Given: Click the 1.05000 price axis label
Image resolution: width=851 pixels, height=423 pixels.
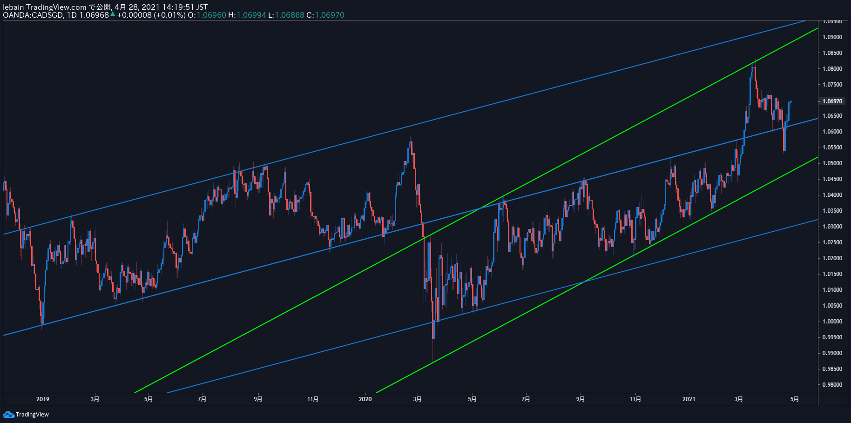Looking at the screenshot, I should point(832,163).
